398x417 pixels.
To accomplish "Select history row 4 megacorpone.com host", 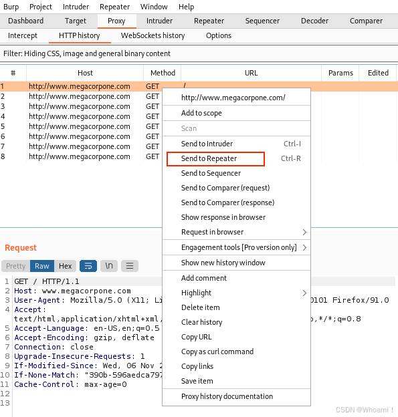I will click(x=80, y=116).
